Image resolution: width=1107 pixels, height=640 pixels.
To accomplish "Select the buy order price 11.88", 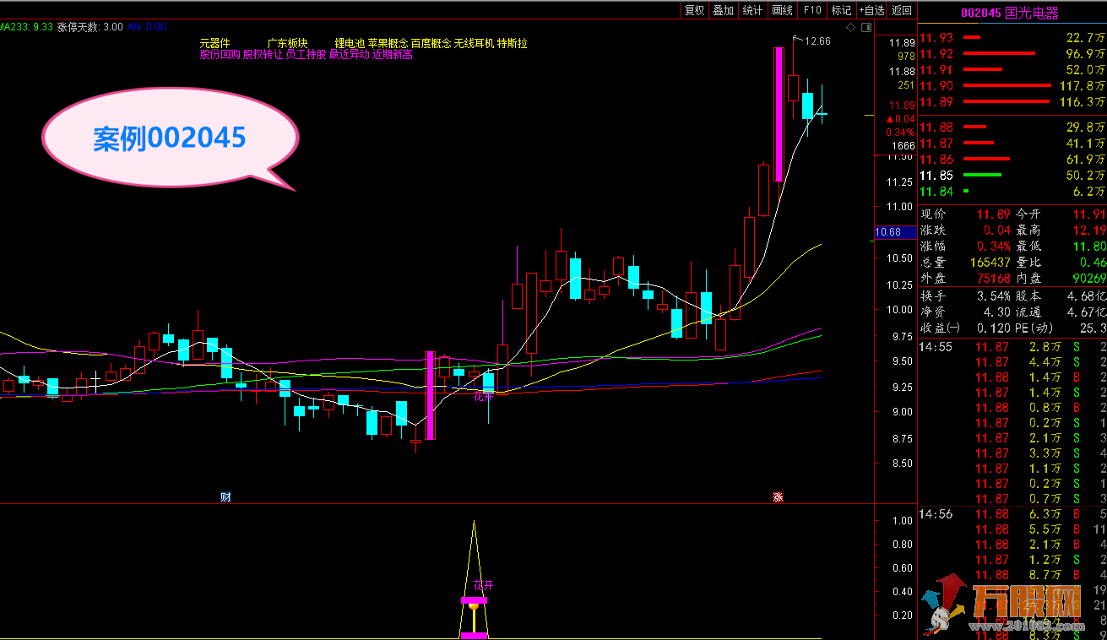I will coord(936,127).
